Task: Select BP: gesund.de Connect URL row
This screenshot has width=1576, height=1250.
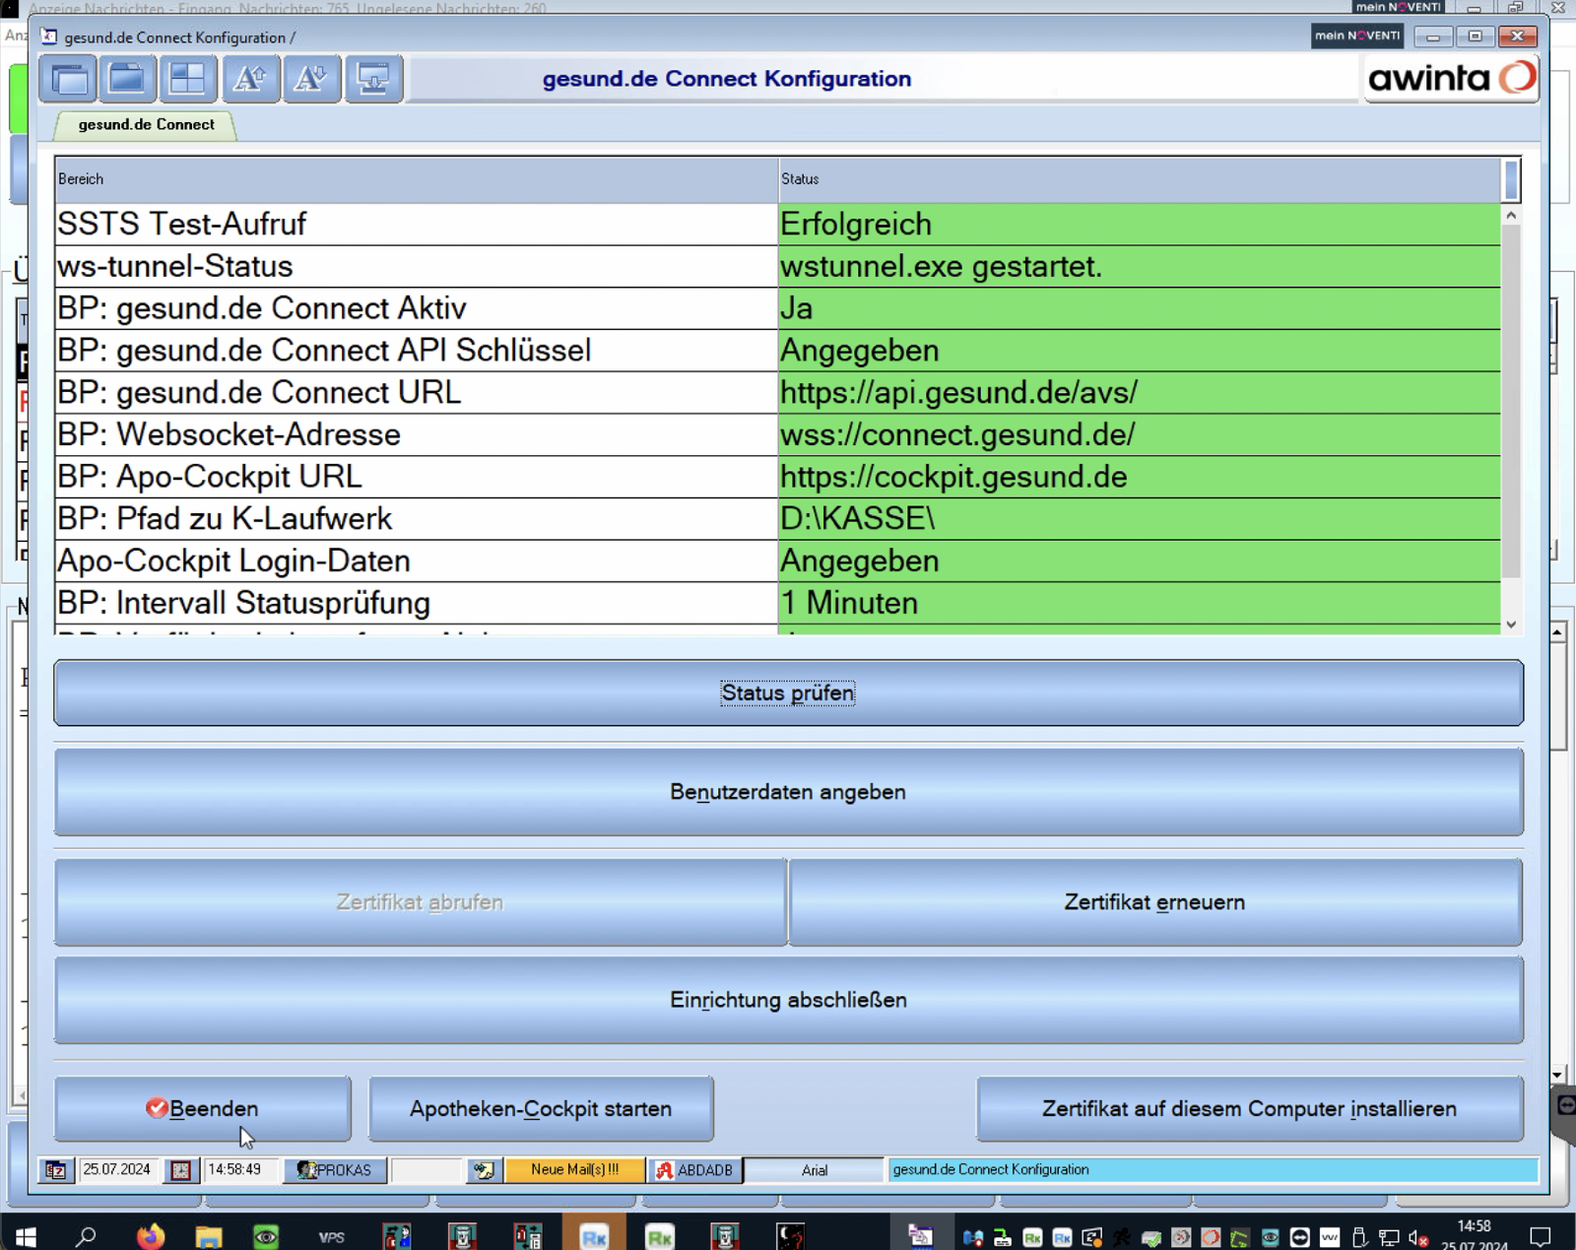Action: (x=416, y=392)
